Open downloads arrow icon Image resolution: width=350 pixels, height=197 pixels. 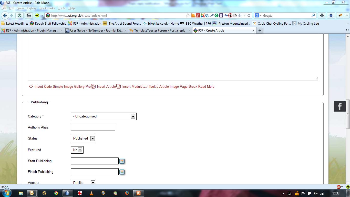click(322, 15)
